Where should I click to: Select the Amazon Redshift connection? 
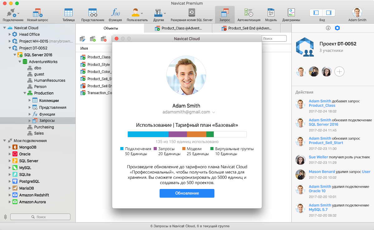click(34, 195)
